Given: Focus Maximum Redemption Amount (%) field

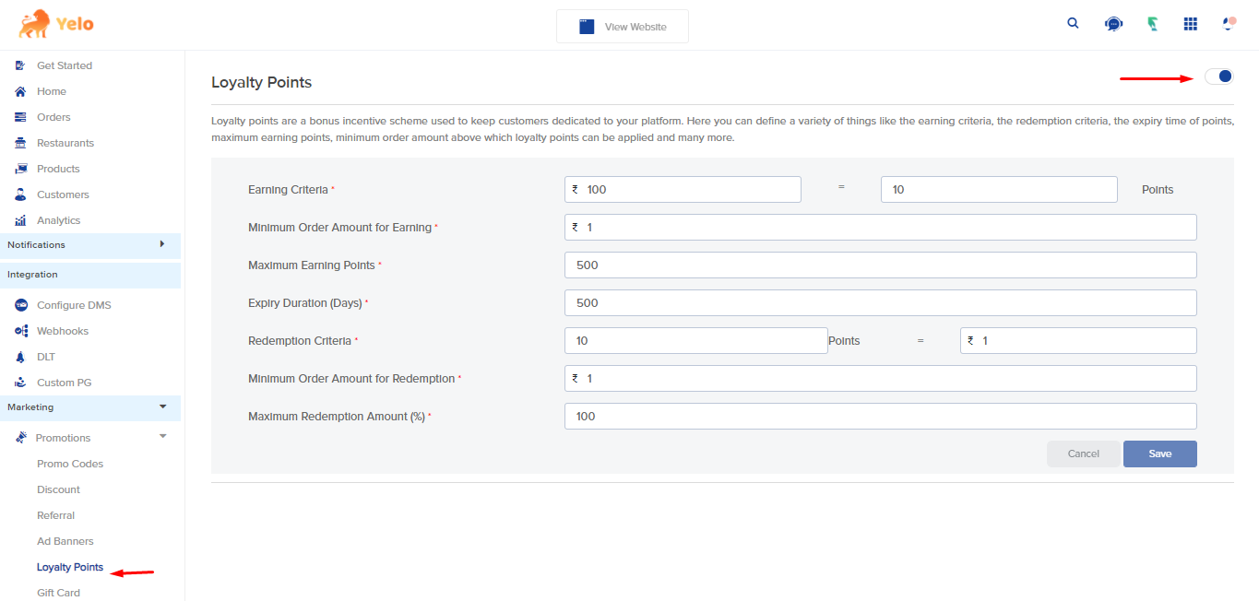Looking at the screenshot, I should click(881, 416).
